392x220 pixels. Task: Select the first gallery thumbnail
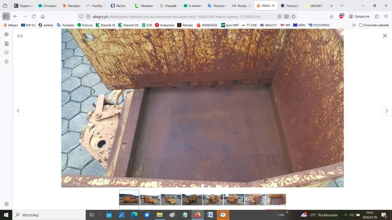(129, 200)
